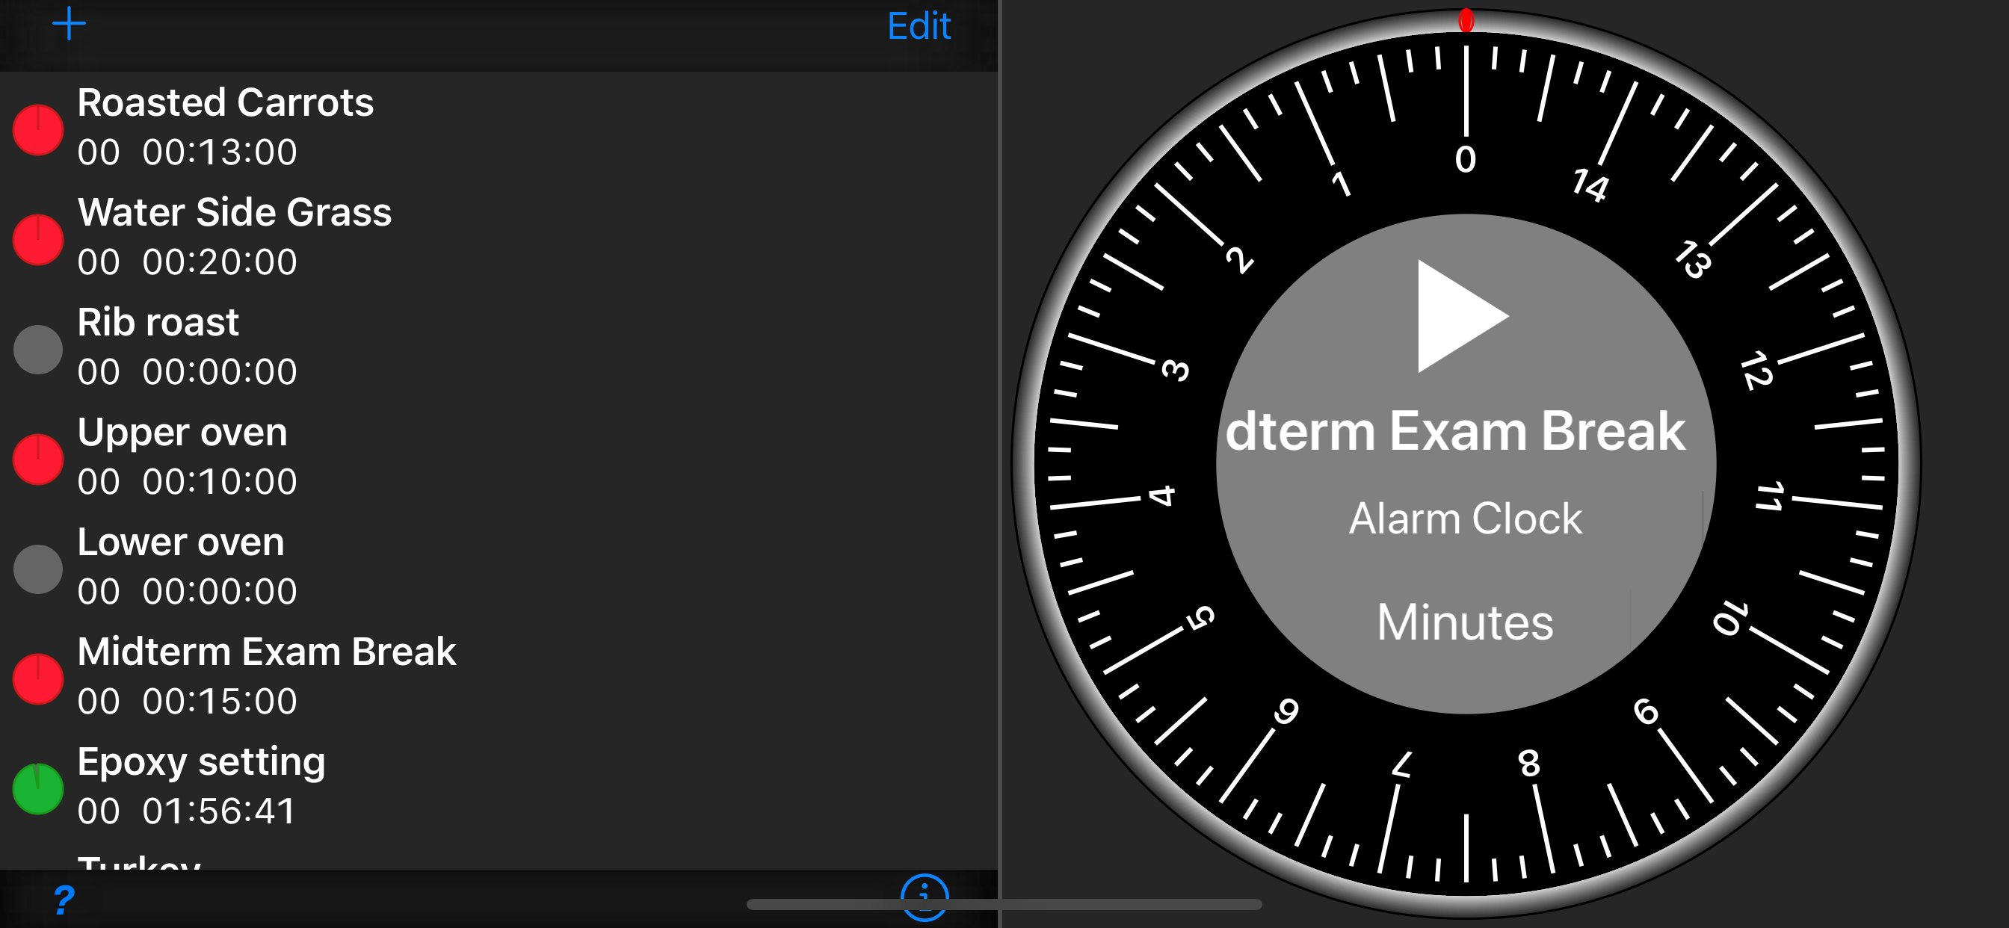Start the timer with the play triangle
Viewport: 2009px width, 928px height.
pos(1458,316)
